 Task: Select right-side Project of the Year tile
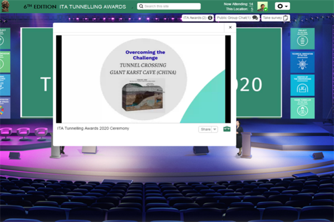point(302,37)
